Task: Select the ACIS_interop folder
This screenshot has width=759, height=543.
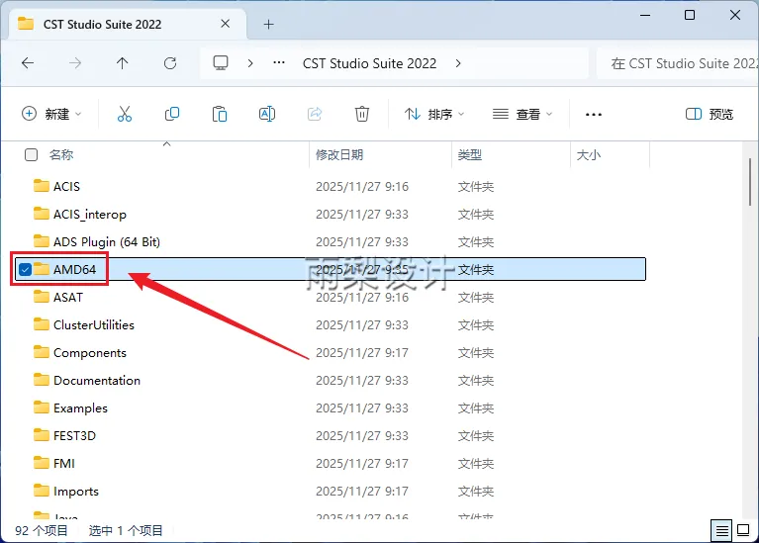Action: pos(89,214)
